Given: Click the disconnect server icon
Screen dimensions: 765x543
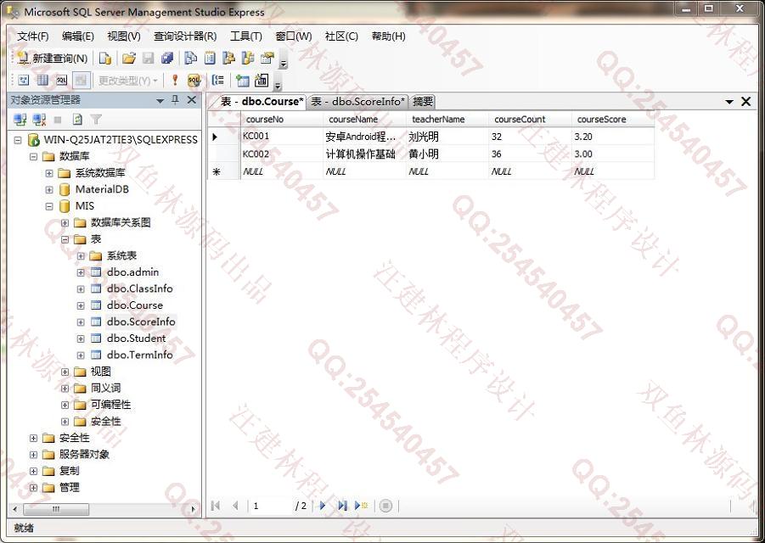Looking at the screenshot, I should [x=39, y=120].
